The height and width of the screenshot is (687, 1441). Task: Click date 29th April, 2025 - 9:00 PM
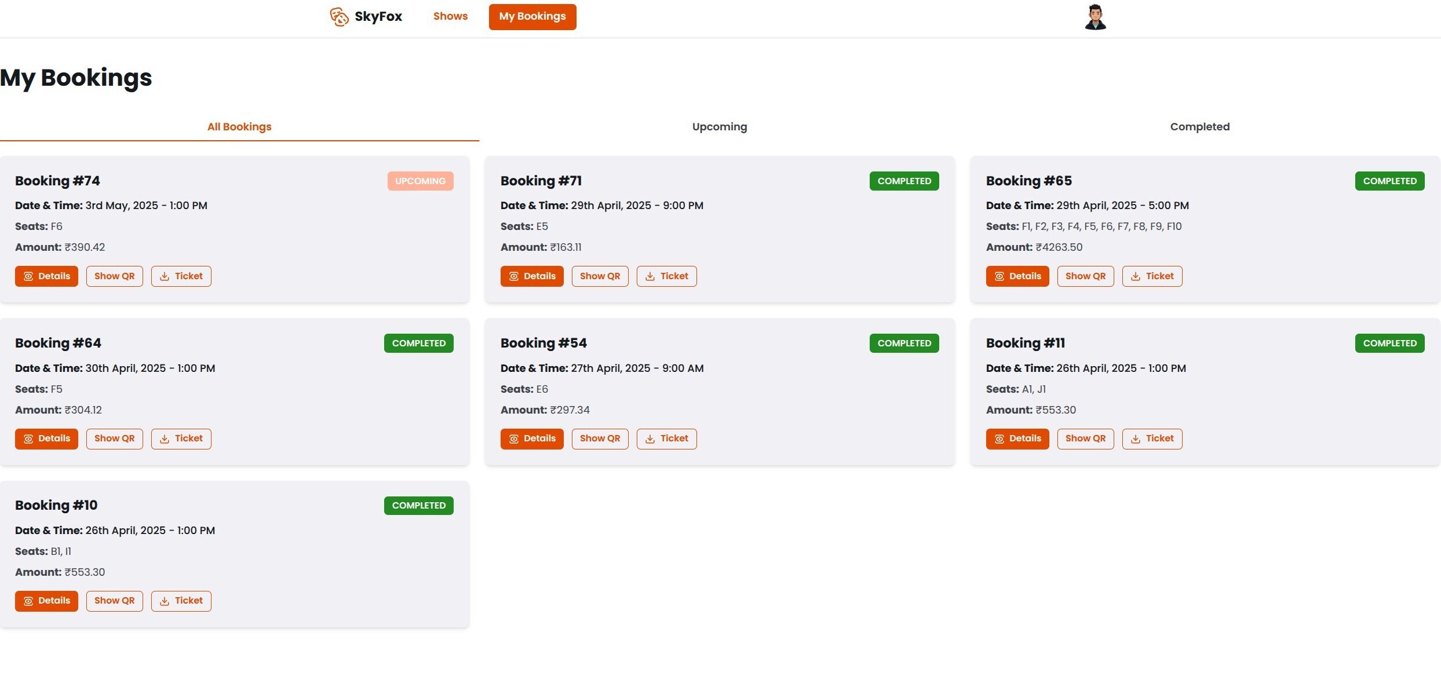point(637,206)
